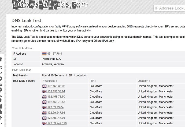Click UK flag beside 172.69.247.120
The width and height of the screenshot is (185, 127).
click(44, 123)
